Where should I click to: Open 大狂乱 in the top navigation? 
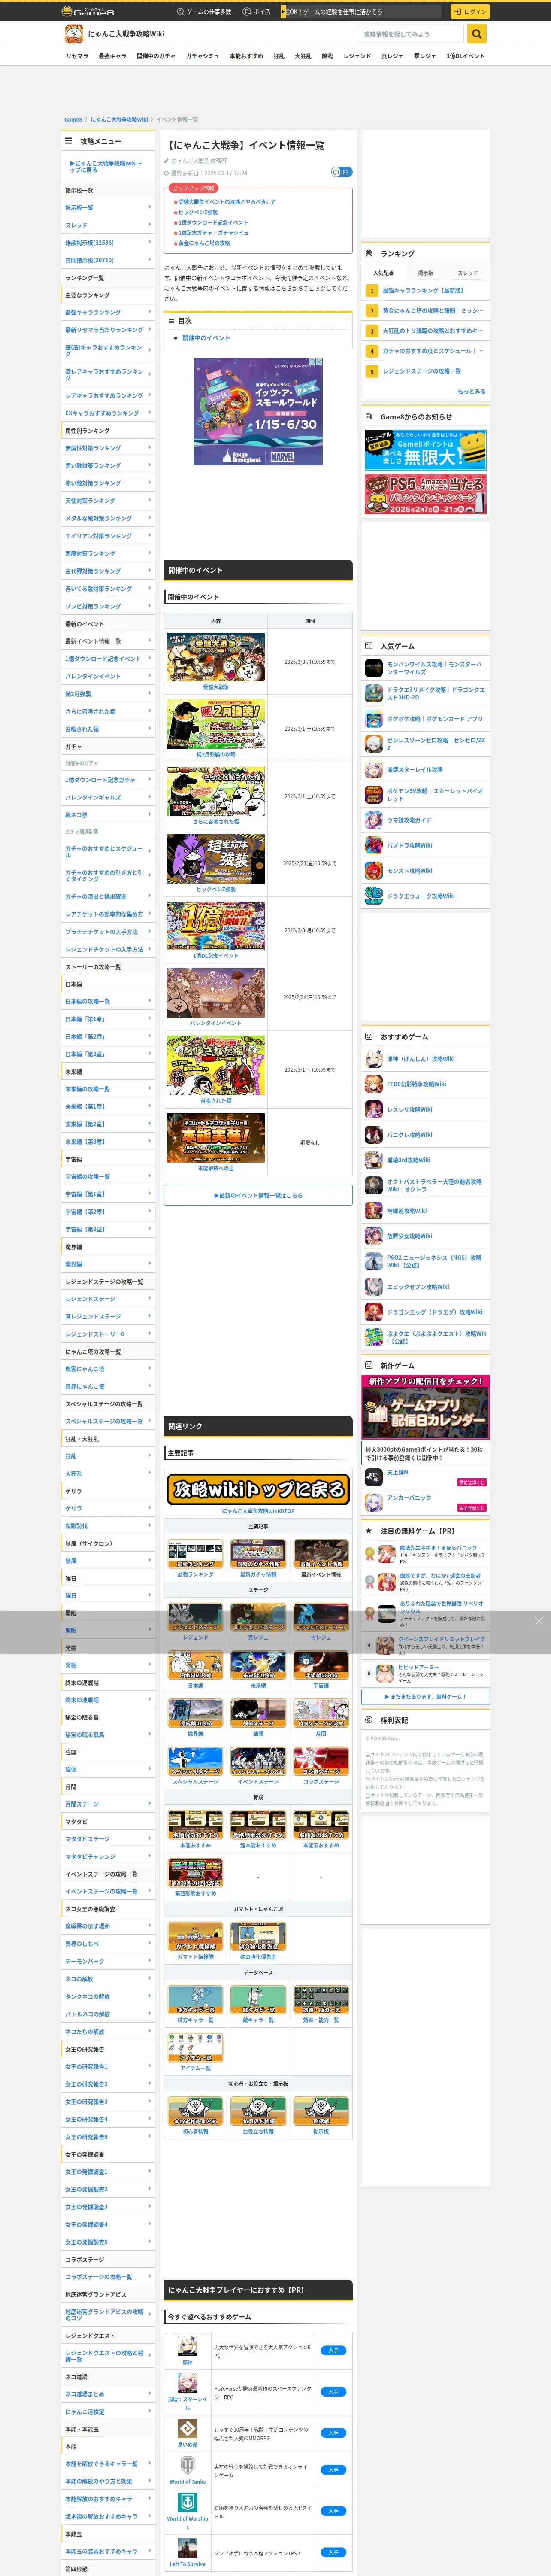coord(302,56)
